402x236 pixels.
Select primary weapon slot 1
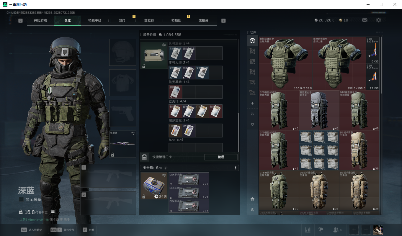(x=108, y=176)
